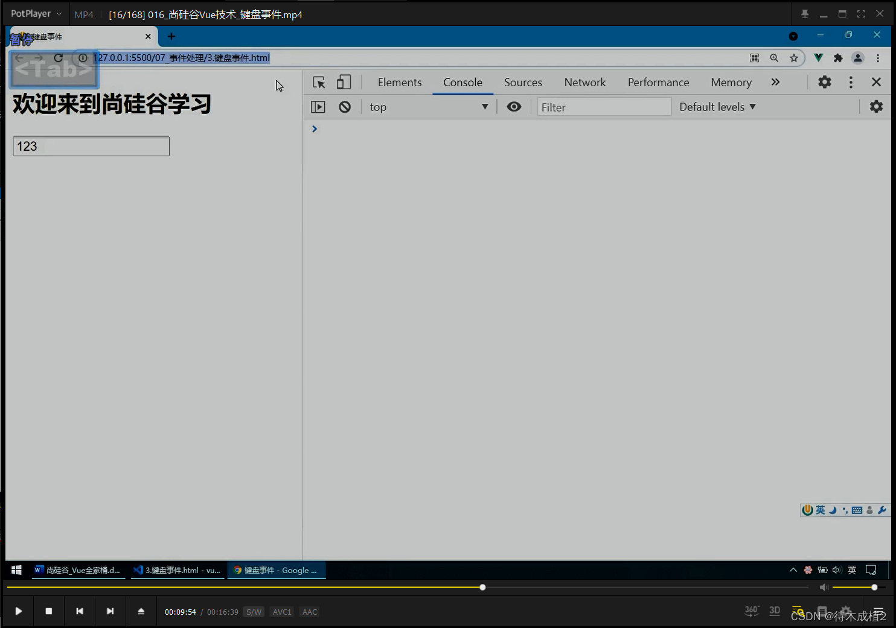Click the eject/open file button
The image size is (896, 628).
(x=141, y=611)
